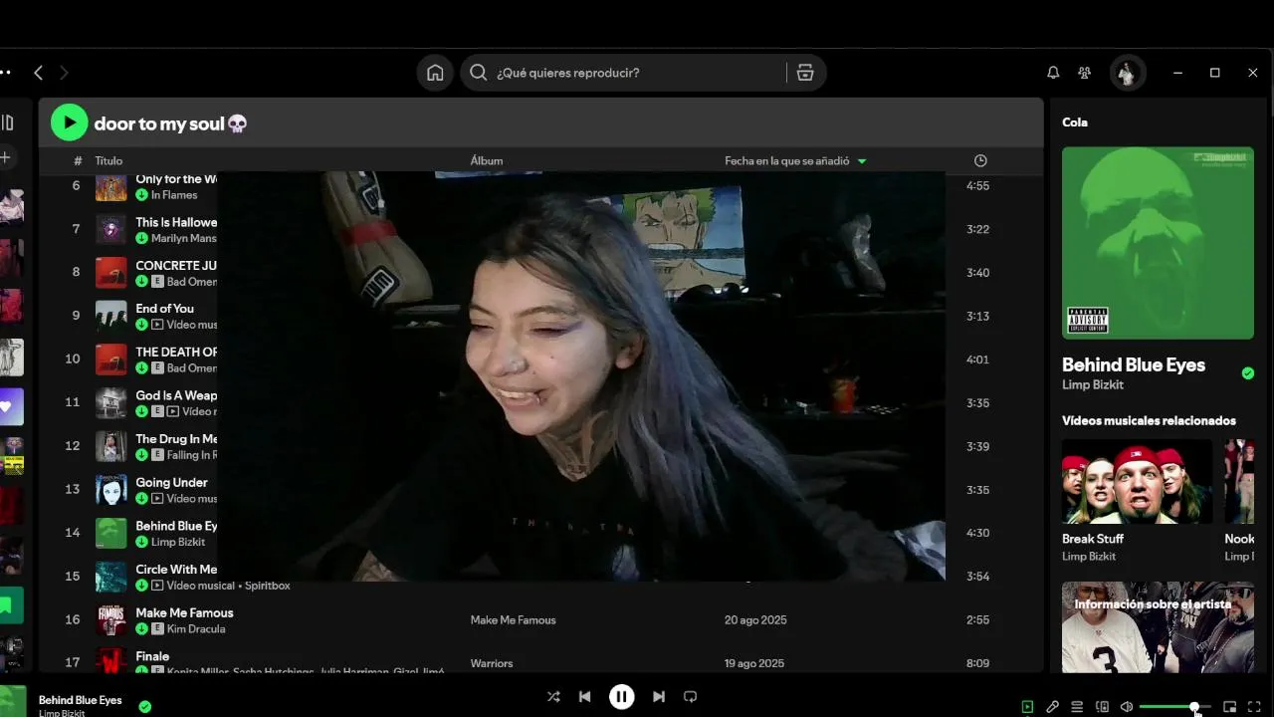The height and width of the screenshot is (717, 1274).
Task: Click downloaded arrow icon on Make Me Famous row
Action: [x=141, y=628]
